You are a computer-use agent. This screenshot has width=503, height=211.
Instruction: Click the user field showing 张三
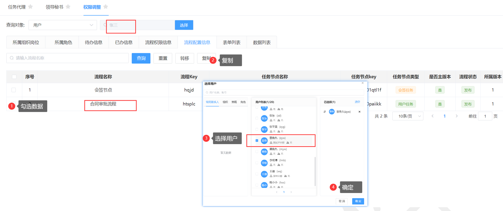point(137,25)
